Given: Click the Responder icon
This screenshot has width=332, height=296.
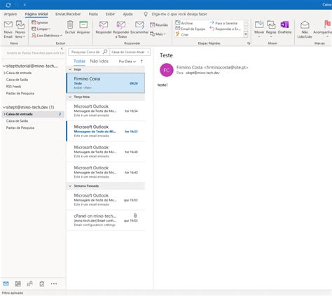Looking at the screenshot, I should [x=104, y=24].
